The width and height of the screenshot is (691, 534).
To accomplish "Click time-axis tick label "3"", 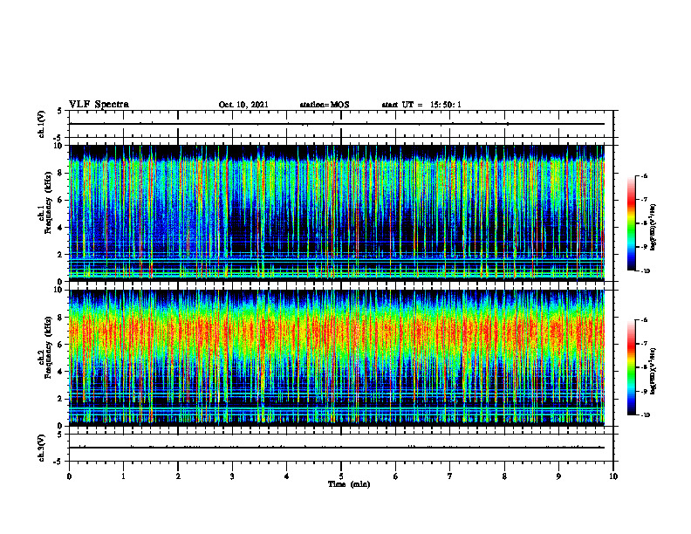I will 232,476.
